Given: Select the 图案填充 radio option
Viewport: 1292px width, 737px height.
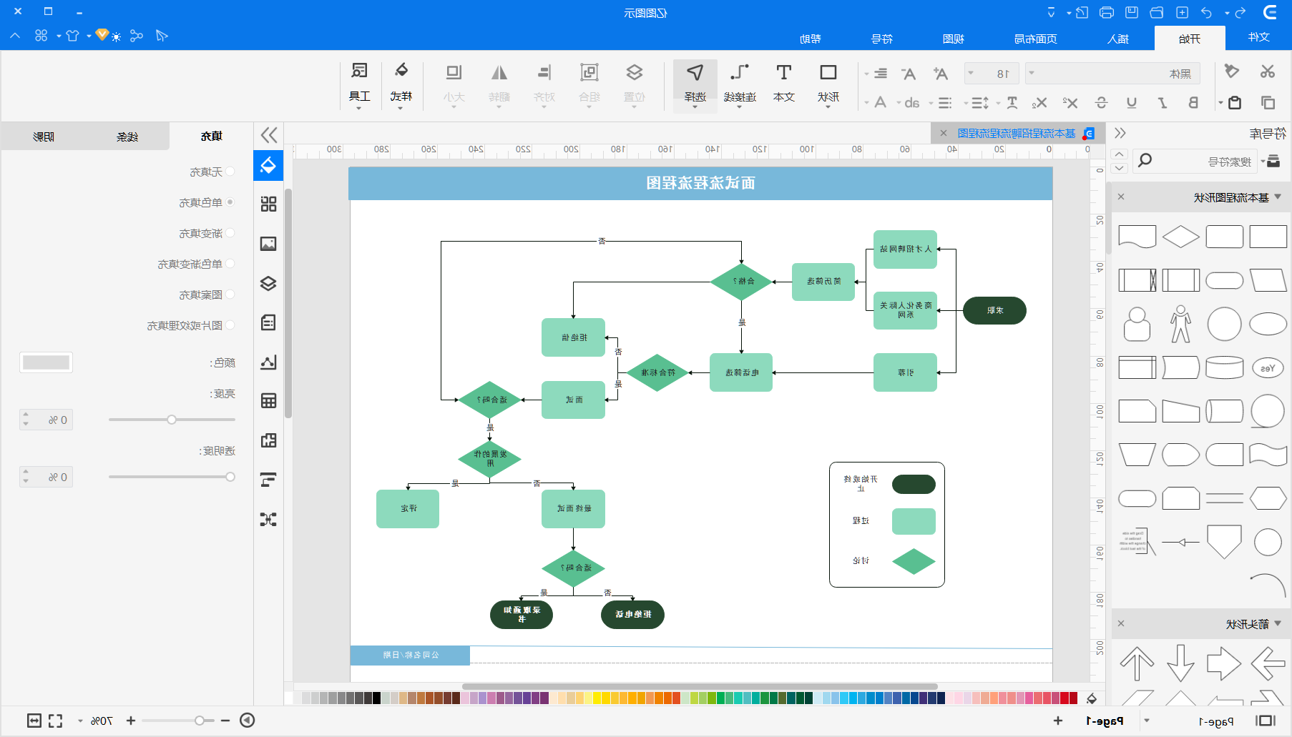Looking at the screenshot, I should coord(230,295).
